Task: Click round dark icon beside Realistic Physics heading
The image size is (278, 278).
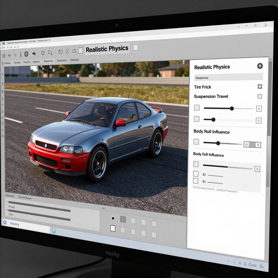Action: 260,66
